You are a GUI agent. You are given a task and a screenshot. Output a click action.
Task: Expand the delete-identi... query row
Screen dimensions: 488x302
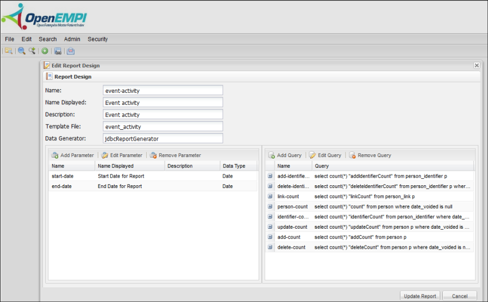tap(270, 186)
